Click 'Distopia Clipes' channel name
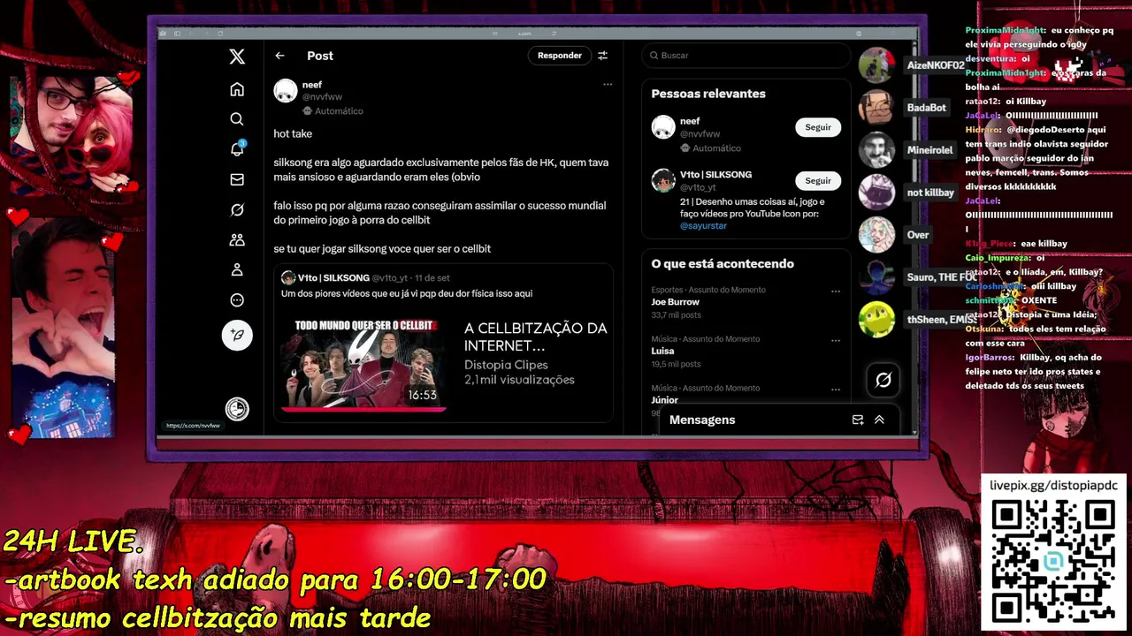This screenshot has height=636, width=1132. [506, 365]
